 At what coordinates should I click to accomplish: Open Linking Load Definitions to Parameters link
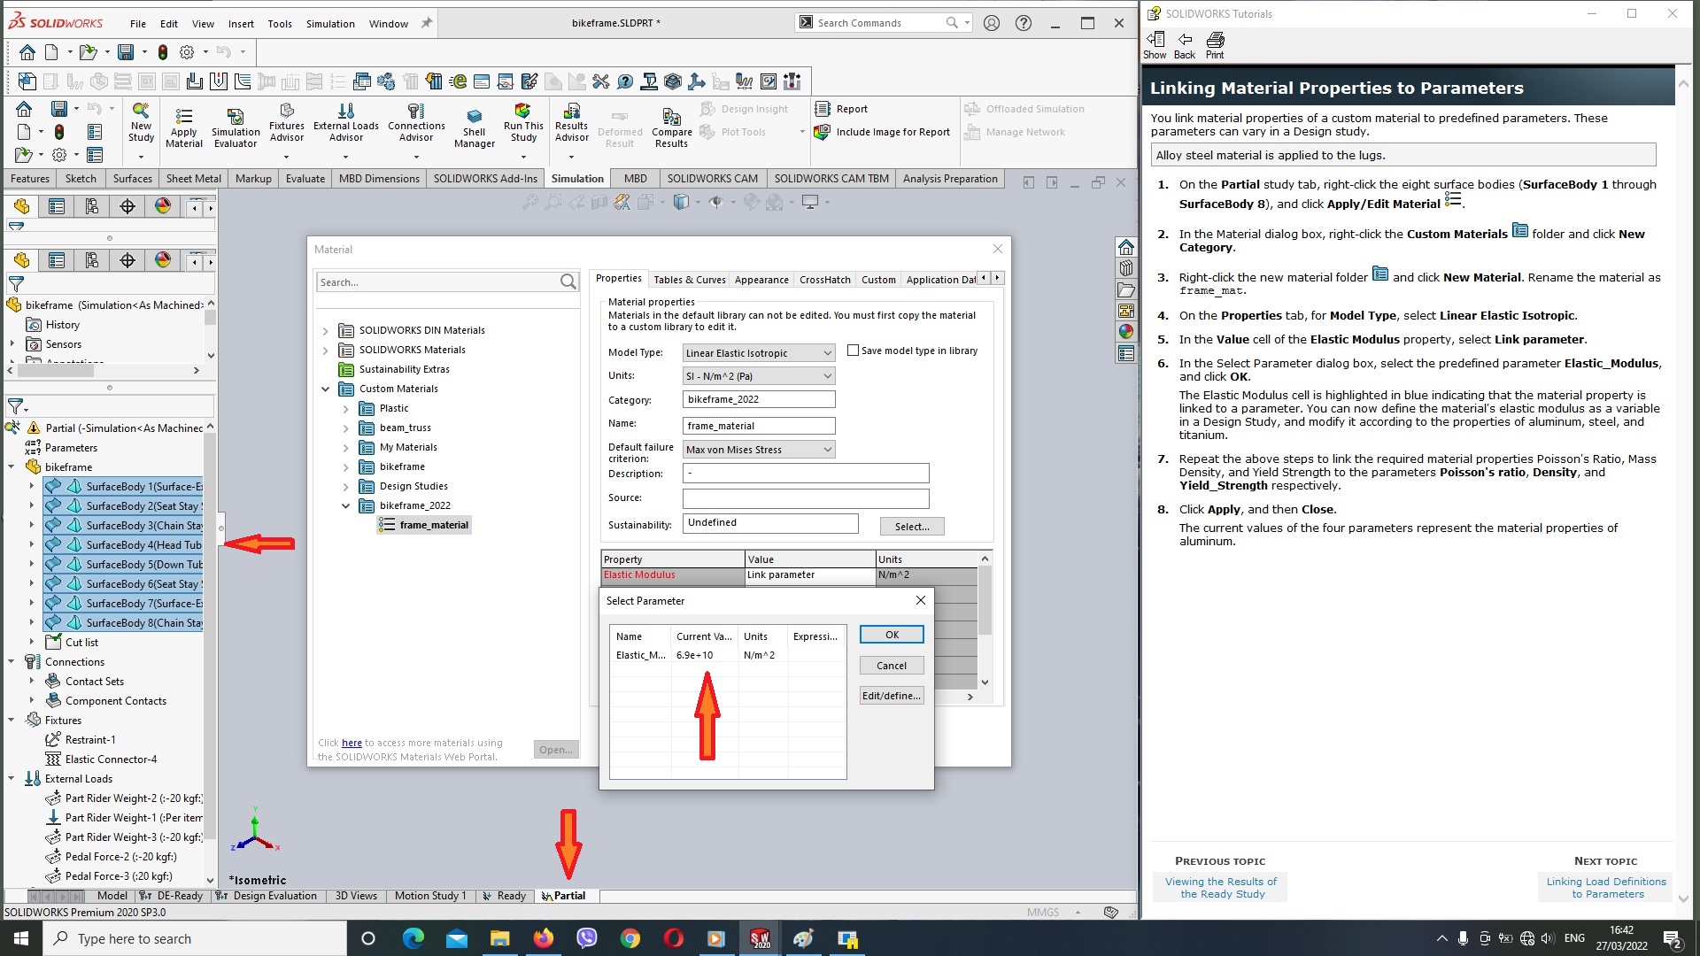pyautogui.click(x=1606, y=888)
